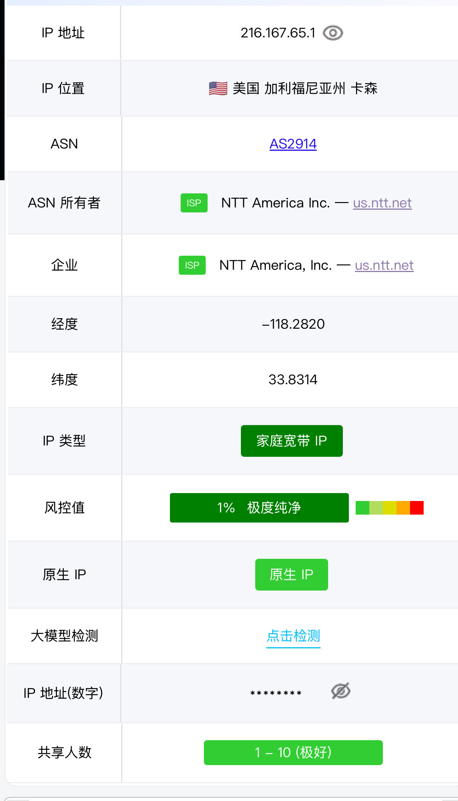Image resolution: width=458 pixels, height=801 pixels.
Task: Click the red segment of risk color scale
Action: (x=417, y=508)
